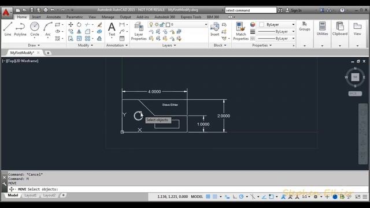Screen dimensions: 370x208
Task: Select the Line drawing tool
Action: pyautogui.click(x=8, y=29)
